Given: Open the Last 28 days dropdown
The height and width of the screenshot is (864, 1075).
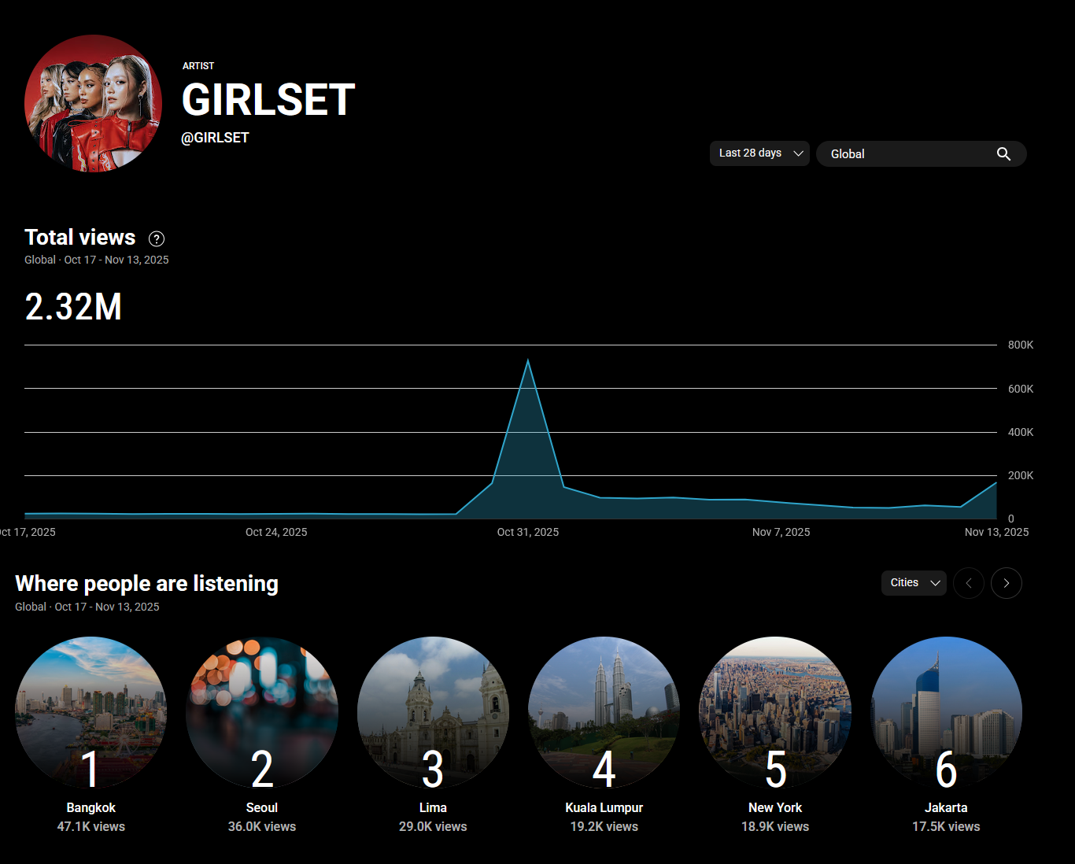Looking at the screenshot, I should (x=759, y=153).
